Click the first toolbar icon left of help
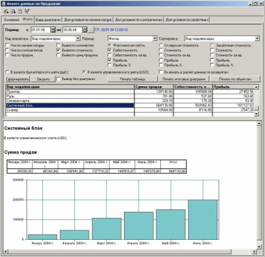The image size is (265, 257). pos(6,11)
